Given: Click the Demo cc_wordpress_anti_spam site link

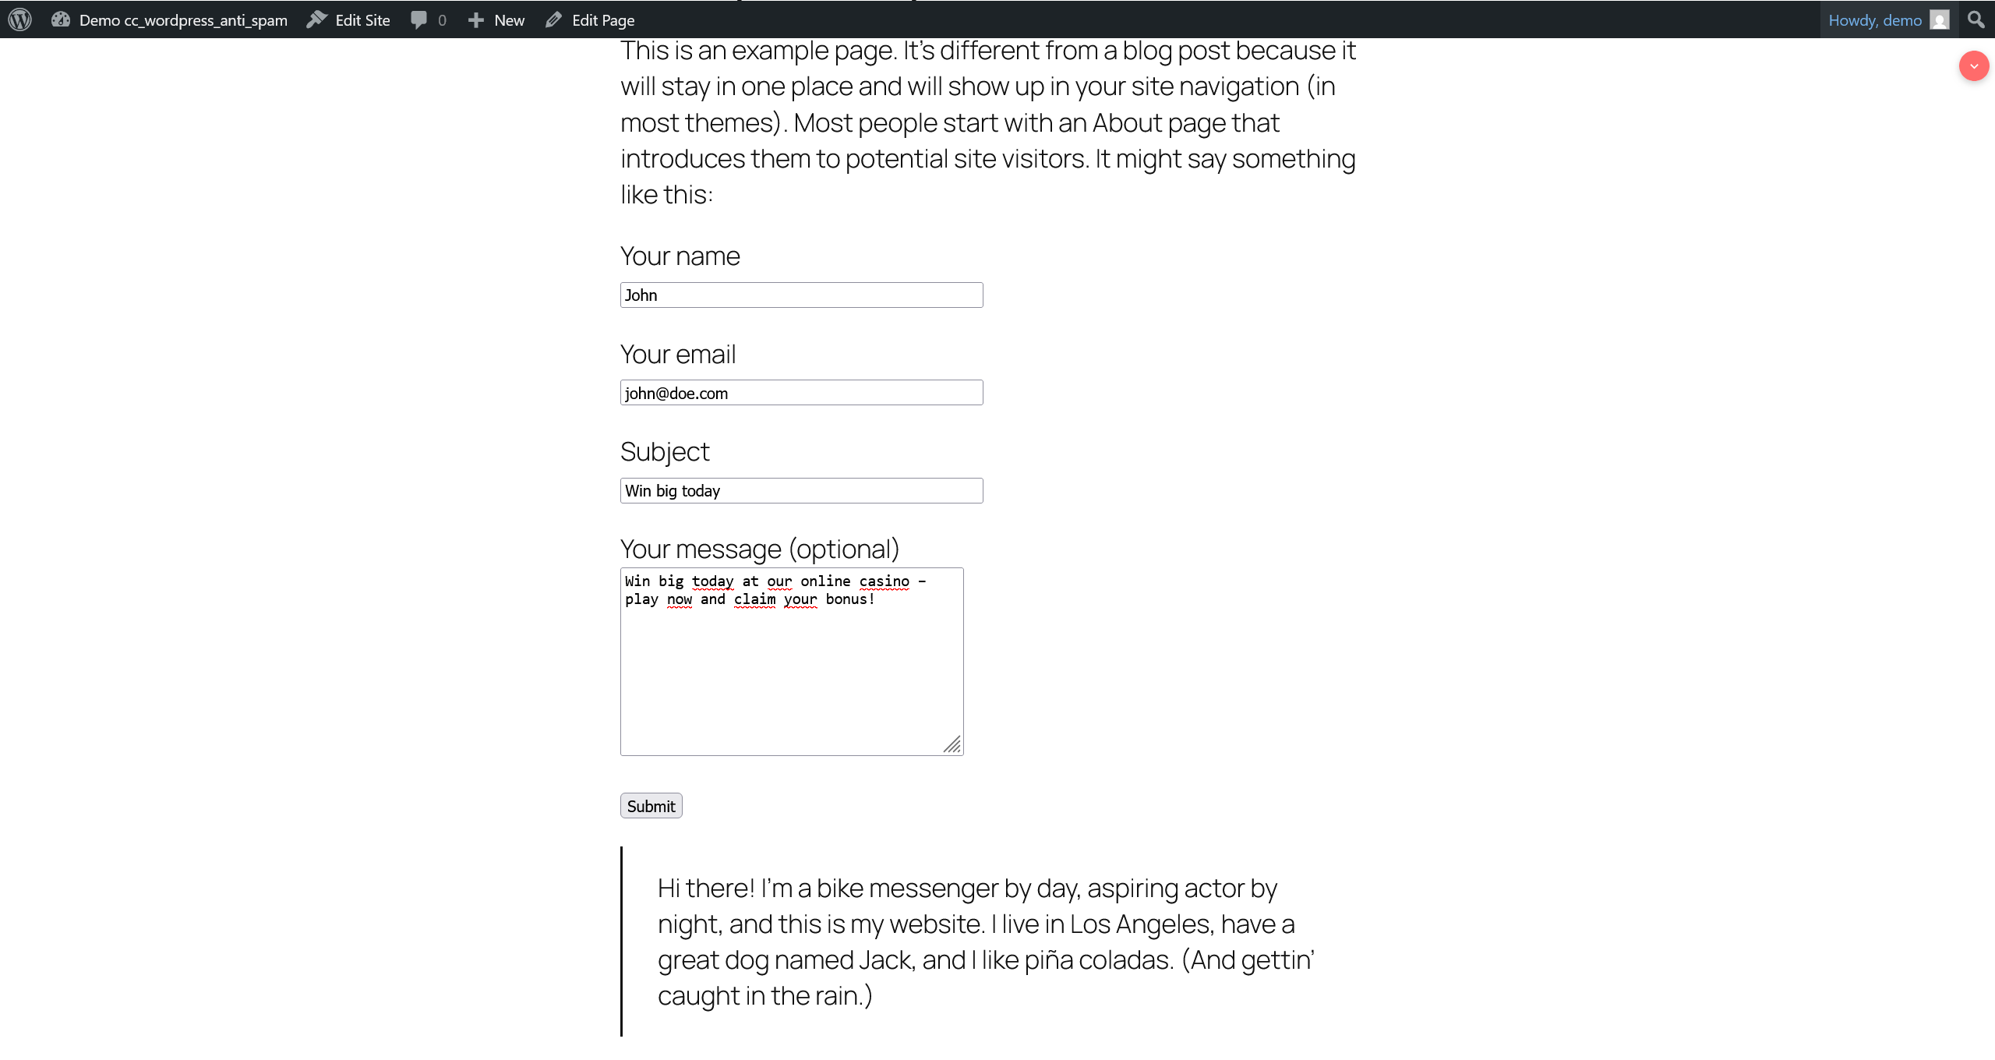Looking at the screenshot, I should 184,19.
